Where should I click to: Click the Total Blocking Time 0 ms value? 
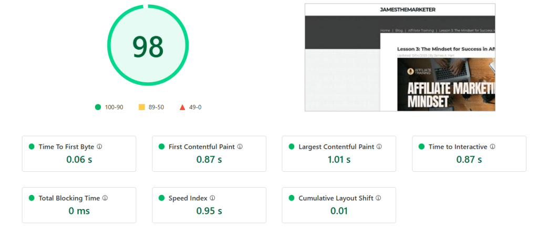[79, 211]
